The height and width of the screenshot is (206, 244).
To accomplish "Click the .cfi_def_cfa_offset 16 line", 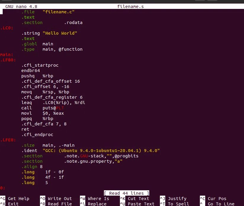I will [51, 81].
